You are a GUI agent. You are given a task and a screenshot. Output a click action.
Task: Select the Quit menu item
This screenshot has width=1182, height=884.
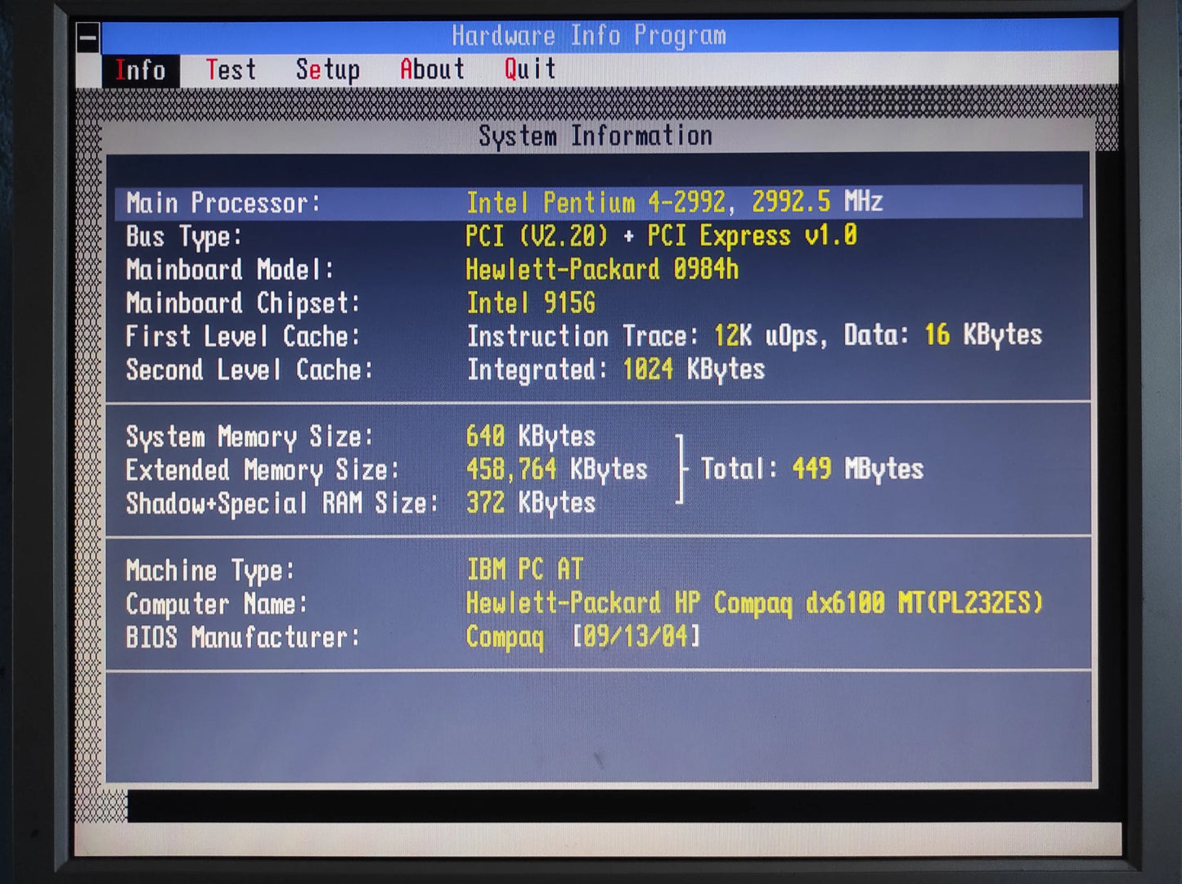point(530,69)
